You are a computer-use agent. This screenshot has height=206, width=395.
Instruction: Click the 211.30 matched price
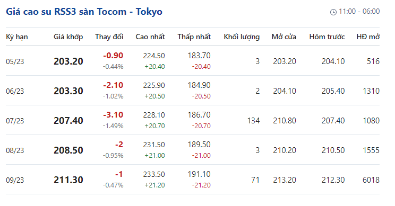[x=68, y=180]
